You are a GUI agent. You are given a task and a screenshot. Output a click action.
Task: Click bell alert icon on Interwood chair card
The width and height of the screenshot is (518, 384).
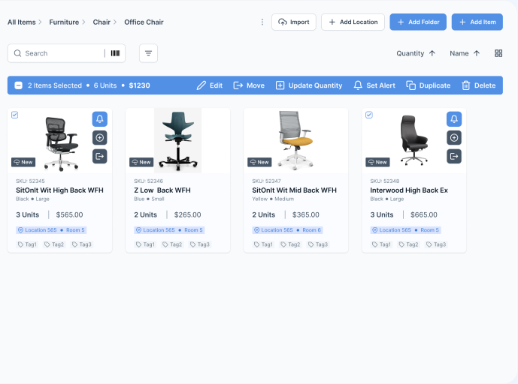453,119
